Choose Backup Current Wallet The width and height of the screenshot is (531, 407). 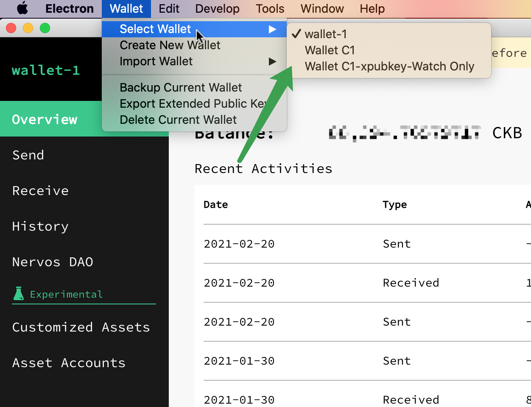coord(194,88)
